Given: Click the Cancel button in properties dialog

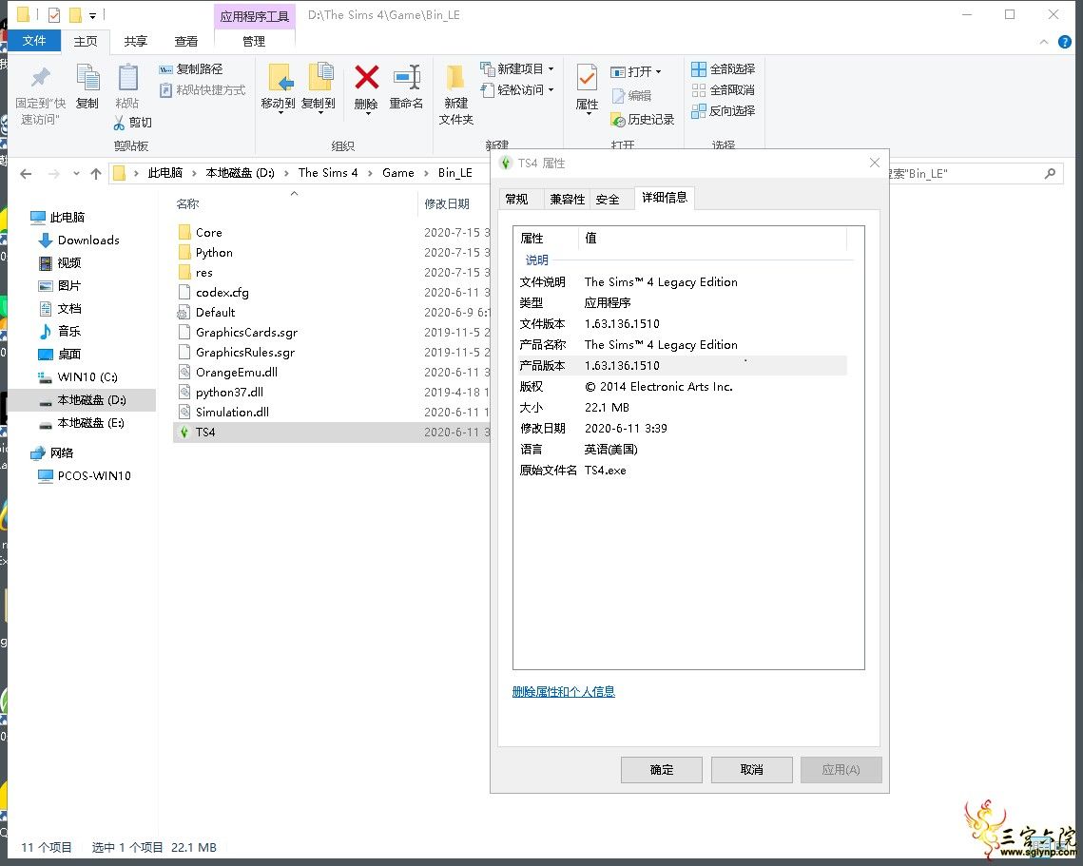Looking at the screenshot, I should pyautogui.click(x=751, y=770).
